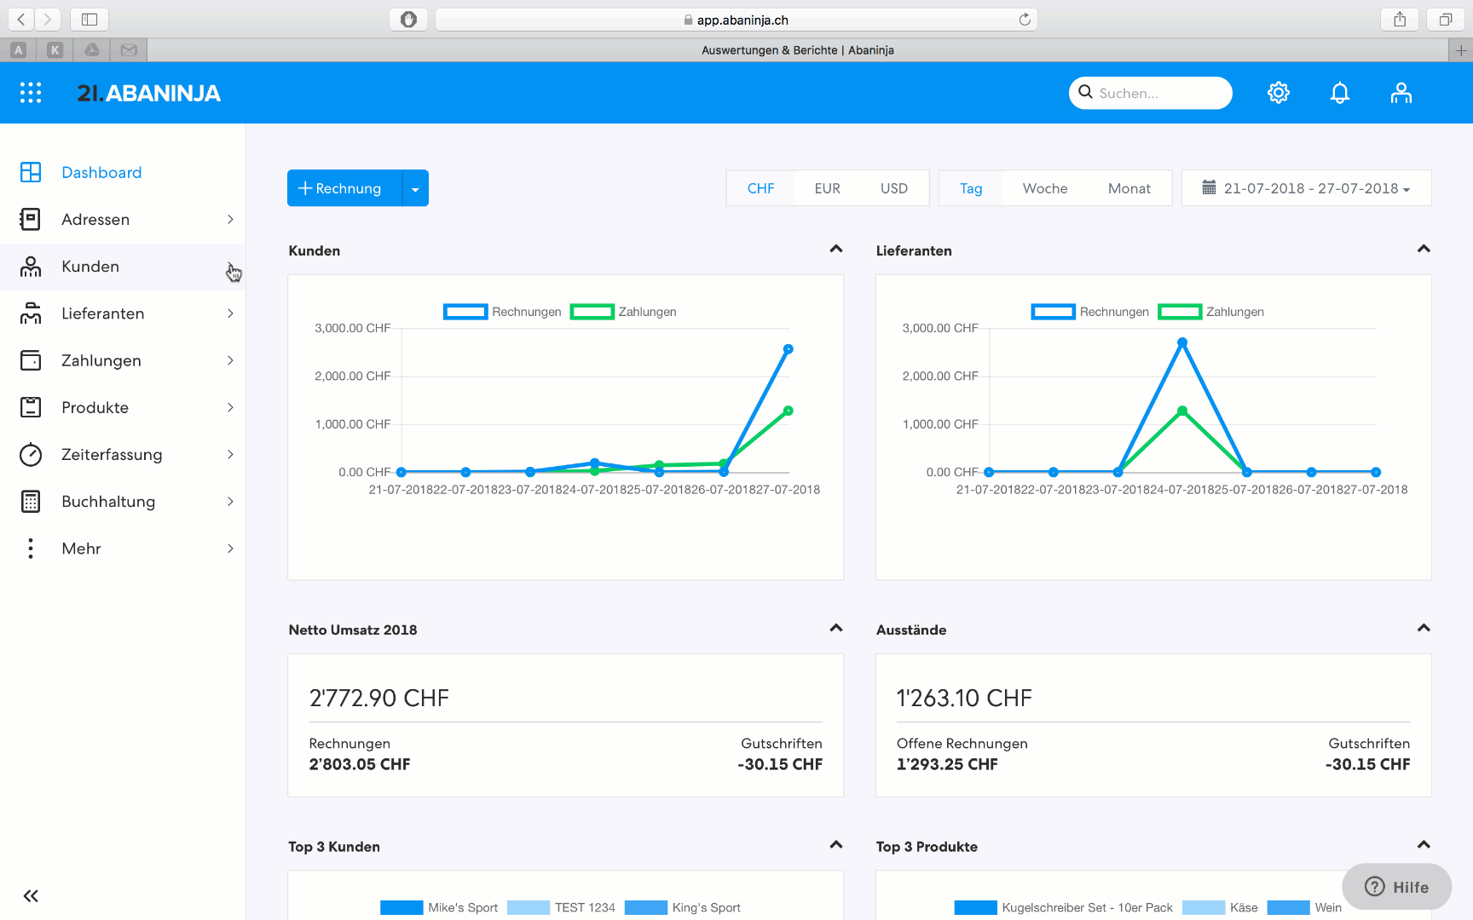Image resolution: width=1473 pixels, height=920 pixels.
Task: Click the notifications bell icon
Action: (1340, 93)
